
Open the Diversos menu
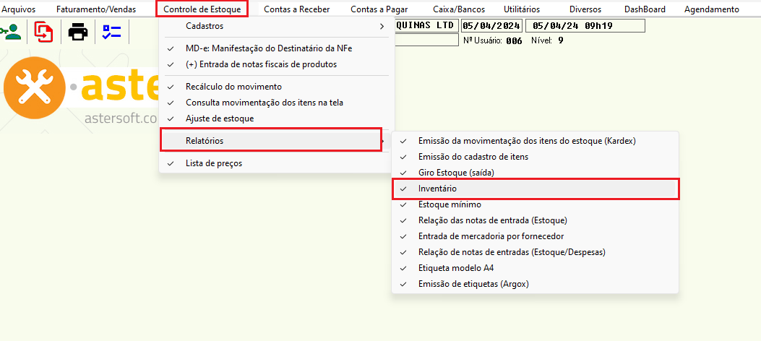(x=585, y=9)
